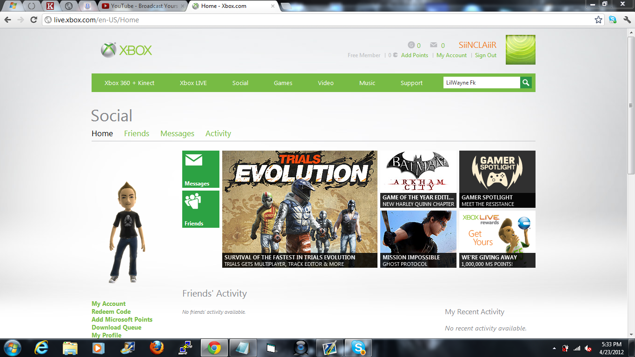Select the Messages sub-tab under Social

pyautogui.click(x=177, y=133)
